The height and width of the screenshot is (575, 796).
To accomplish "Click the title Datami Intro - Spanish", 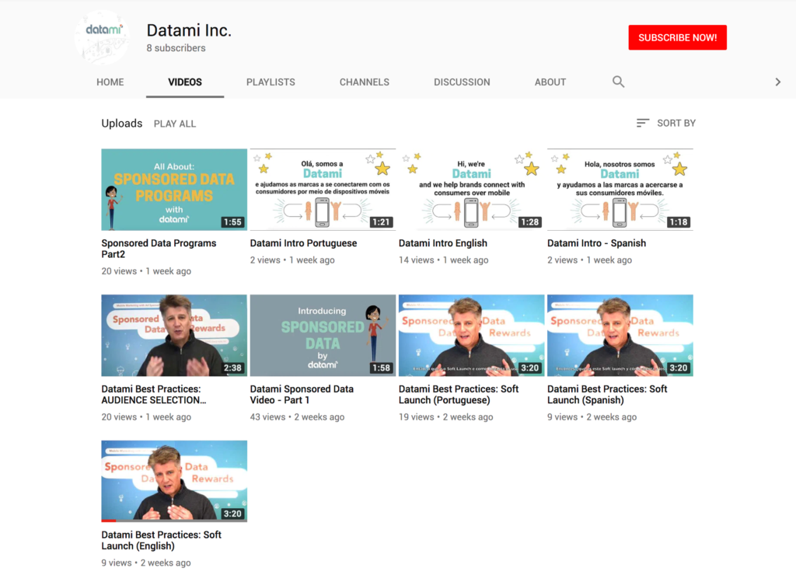I will coord(596,243).
